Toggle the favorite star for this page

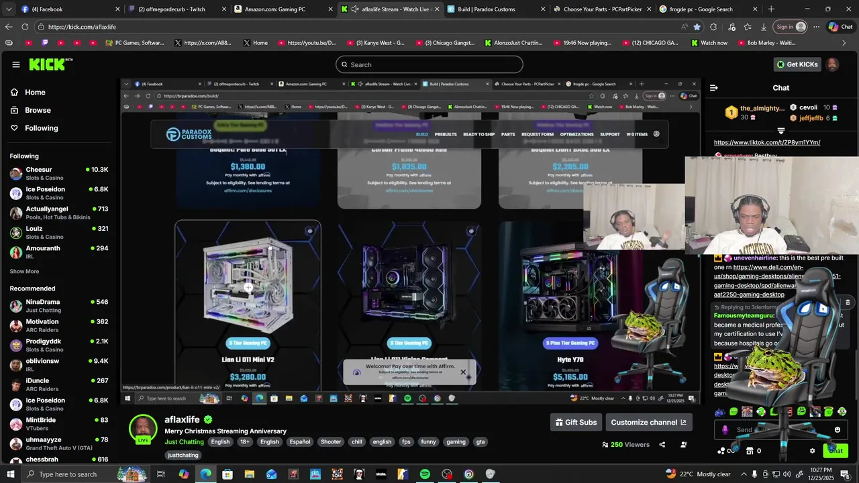point(697,27)
